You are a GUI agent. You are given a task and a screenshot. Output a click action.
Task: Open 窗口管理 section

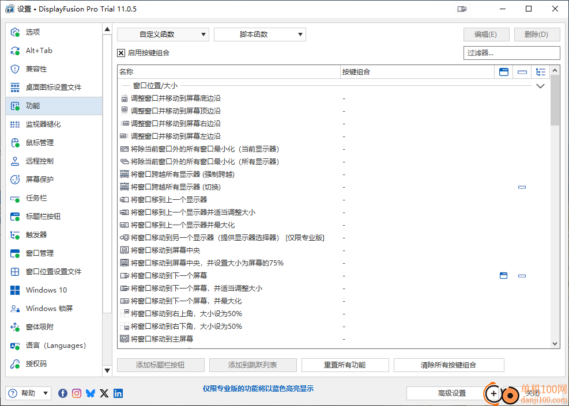coord(54,253)
